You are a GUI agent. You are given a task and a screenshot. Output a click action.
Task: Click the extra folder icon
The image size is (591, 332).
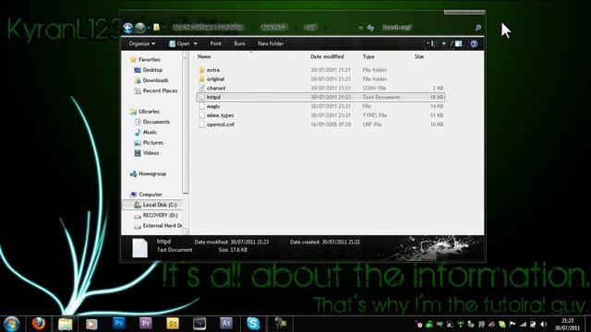(x=201, y=70)
